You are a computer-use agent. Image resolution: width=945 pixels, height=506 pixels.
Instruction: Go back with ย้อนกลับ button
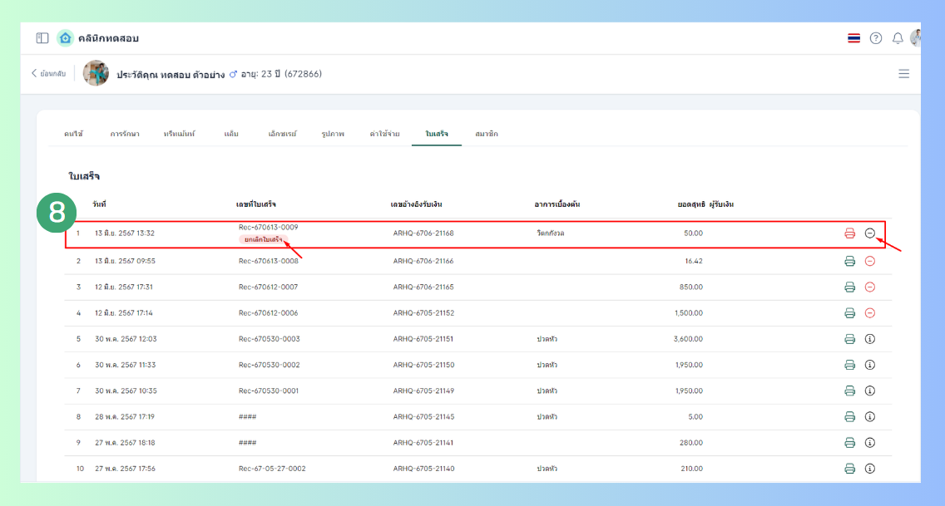click(x=48, y=74)
